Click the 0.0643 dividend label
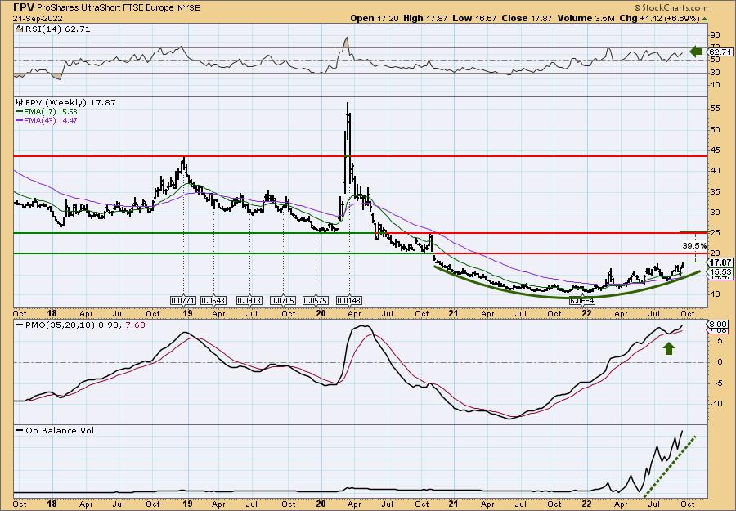Image resolution: width=736 pixels, height=511 pixels. pyautogui.click(x=213, y=300)
